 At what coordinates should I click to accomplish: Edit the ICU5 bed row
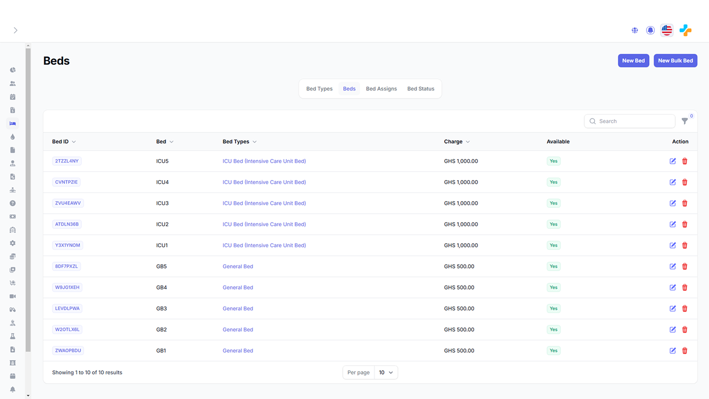tap(673, 161)
